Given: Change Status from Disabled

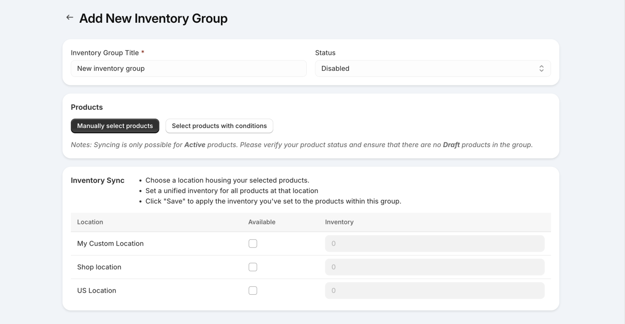Looking at the screenshot, I should click(x=433, y=68).
